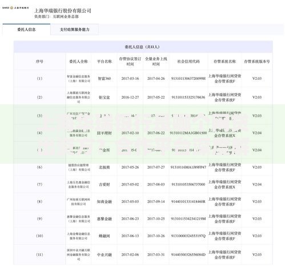The image size is (285, 268).
Task: Click signing date 2017-05-26
Action: [130, 167]
